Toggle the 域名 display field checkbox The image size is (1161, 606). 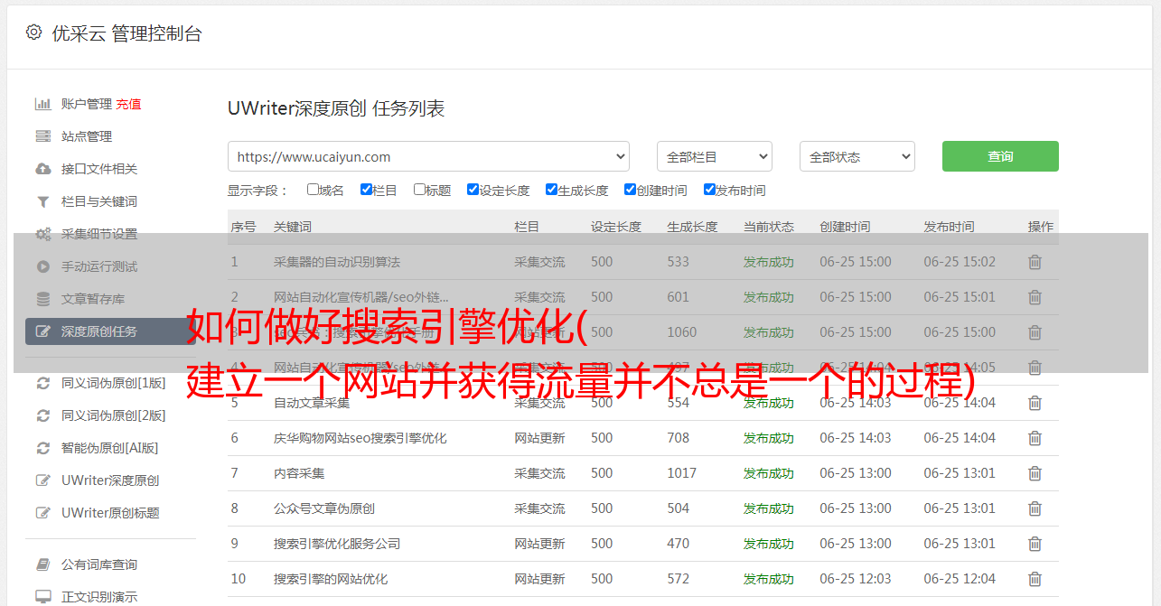click(313, 190)
